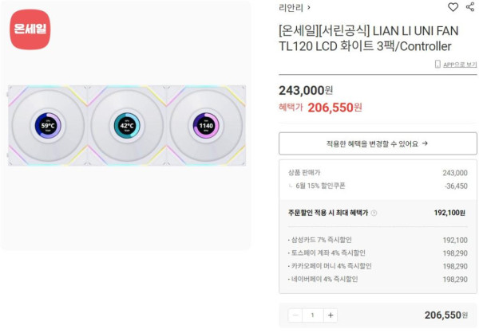Click the phone icon beside APP으로 보기
Screen dimensions: 479x333
coord(437,64)
